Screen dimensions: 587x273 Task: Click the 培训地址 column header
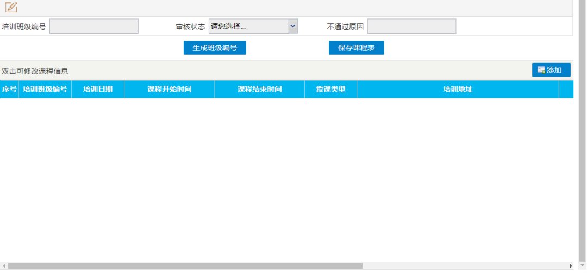(x=458, y=90)
